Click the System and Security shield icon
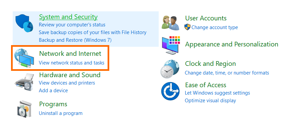Screen dimensions: 282x137 (24, 24)
